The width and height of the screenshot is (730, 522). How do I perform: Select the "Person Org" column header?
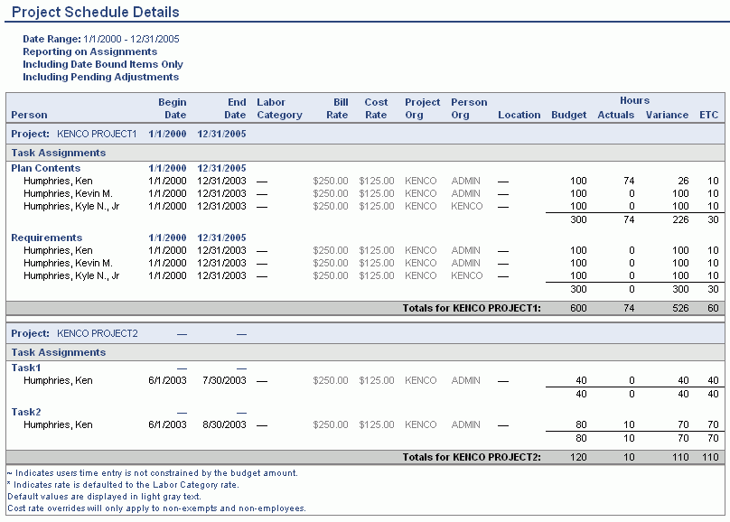pyautogui.click(x=469, y=108)
